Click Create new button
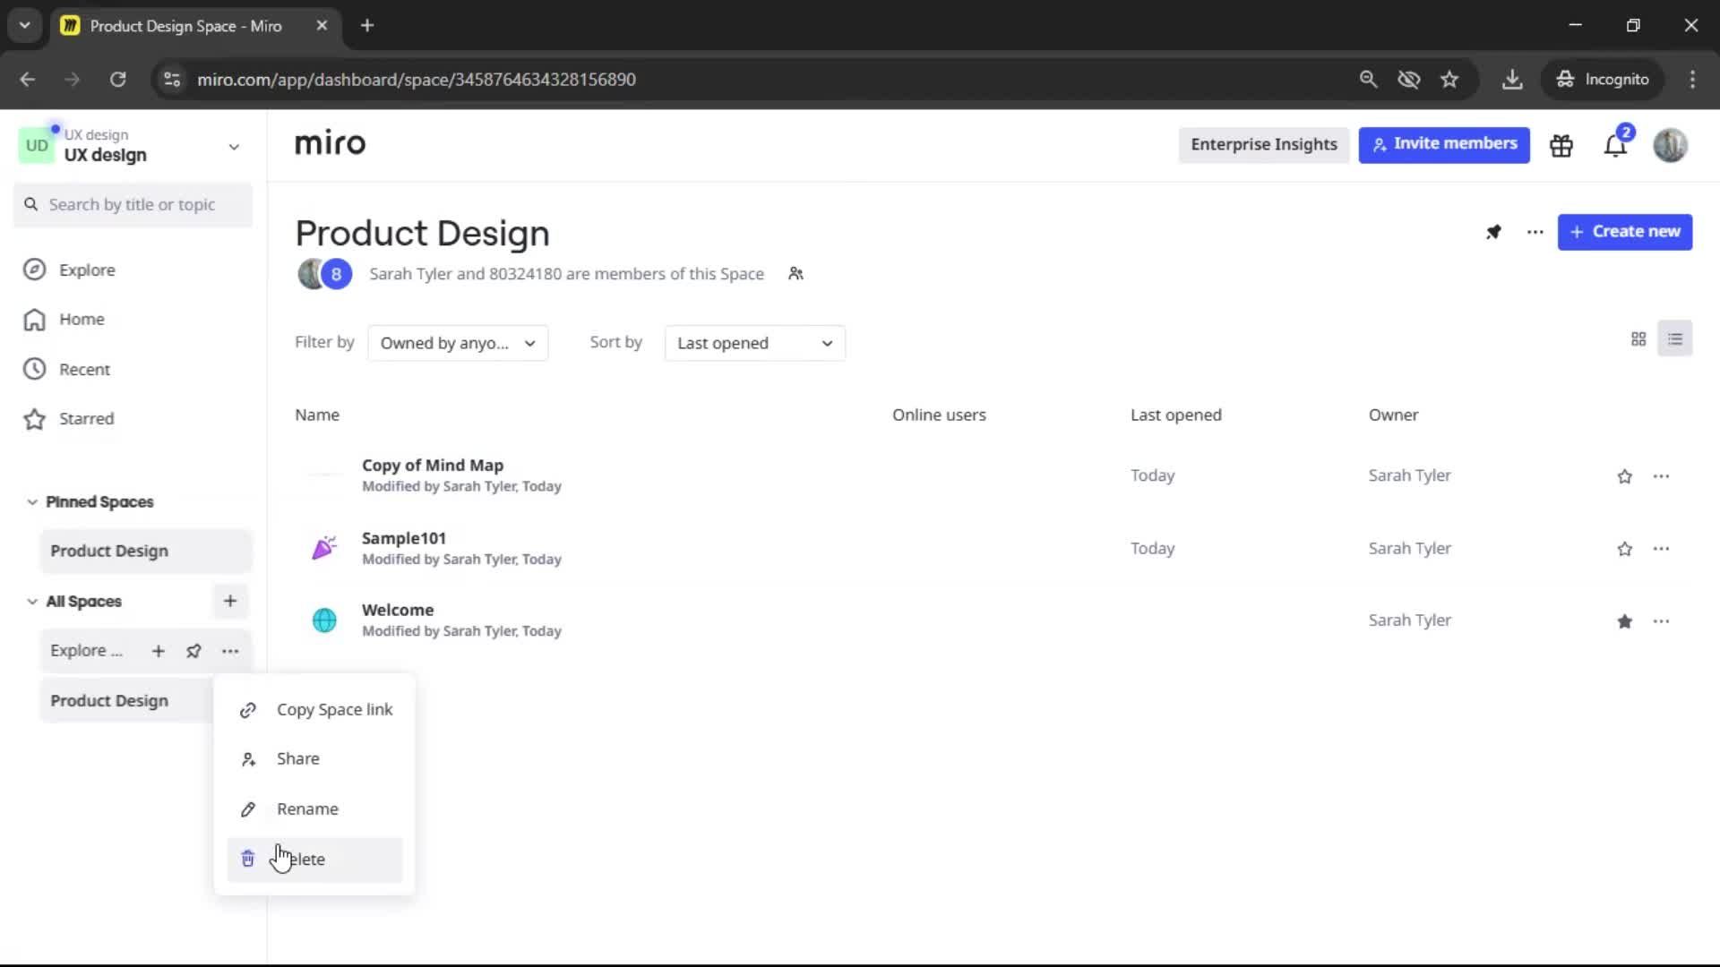1720x967 pixels. (1625, 232)
